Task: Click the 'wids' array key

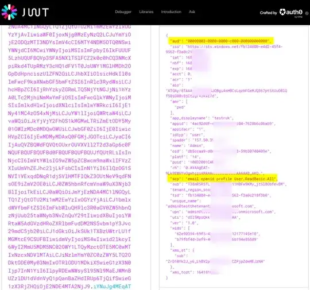Action: tap(176, 228)
